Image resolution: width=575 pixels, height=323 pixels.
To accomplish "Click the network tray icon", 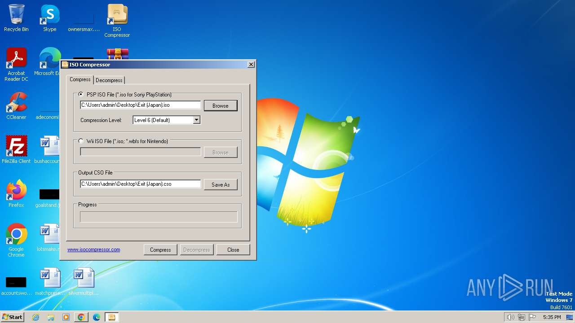I will coord(522,317).
